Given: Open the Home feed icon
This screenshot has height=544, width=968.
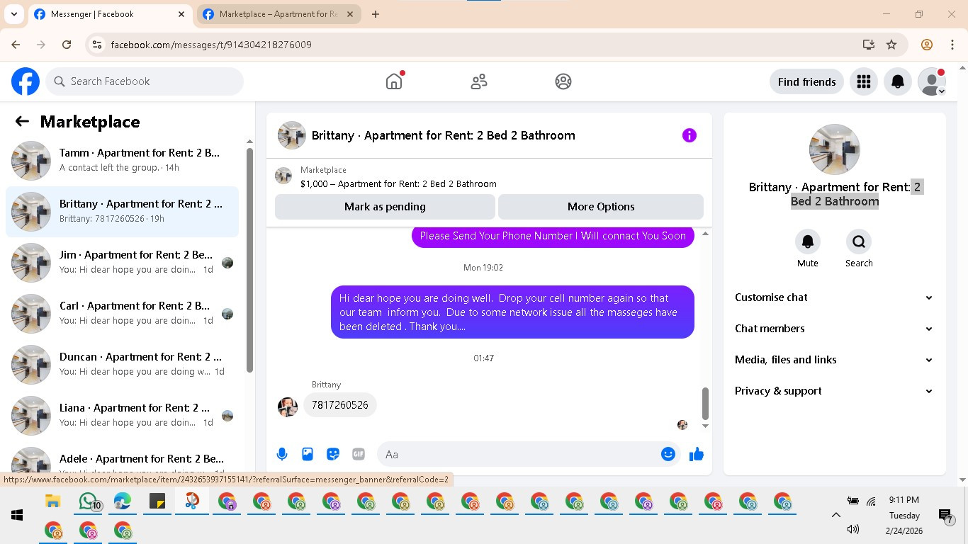Looking at the screenshot, I should tap(394, 81).
